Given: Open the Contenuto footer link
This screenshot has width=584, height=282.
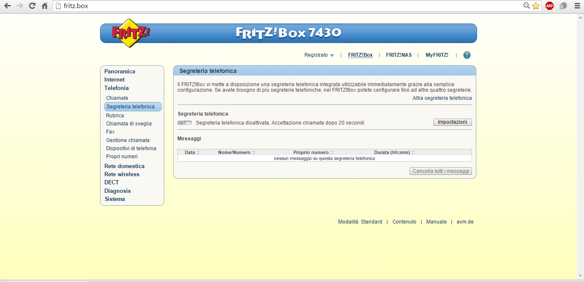Looking at the screenshot, I should [404, 222].
